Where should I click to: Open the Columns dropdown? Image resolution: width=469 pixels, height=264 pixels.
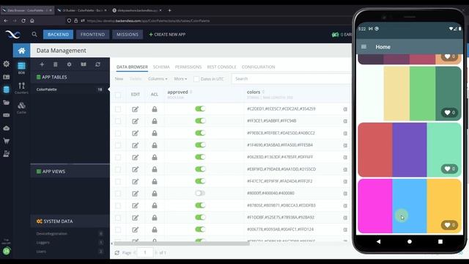(158, 78)
